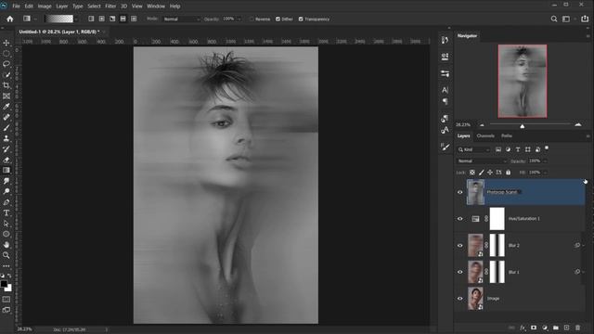Click the Navigator zoom out button

click(482, 124)
